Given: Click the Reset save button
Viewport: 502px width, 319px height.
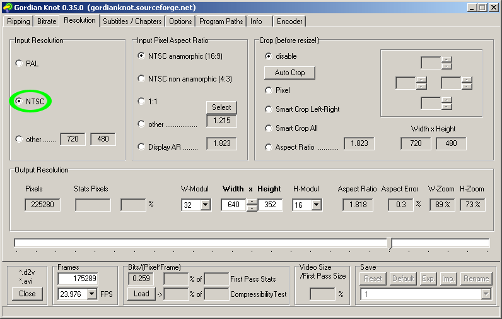Looking at the screenshot, I should tap(373, 279).
